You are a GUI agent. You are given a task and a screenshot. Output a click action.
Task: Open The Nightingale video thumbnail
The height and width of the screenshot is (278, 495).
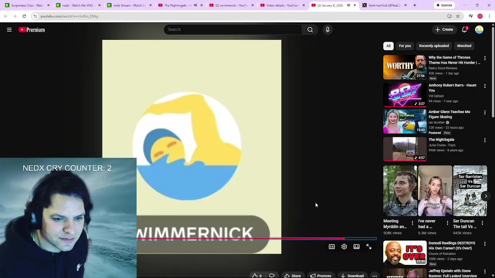(x=405, y=149)
